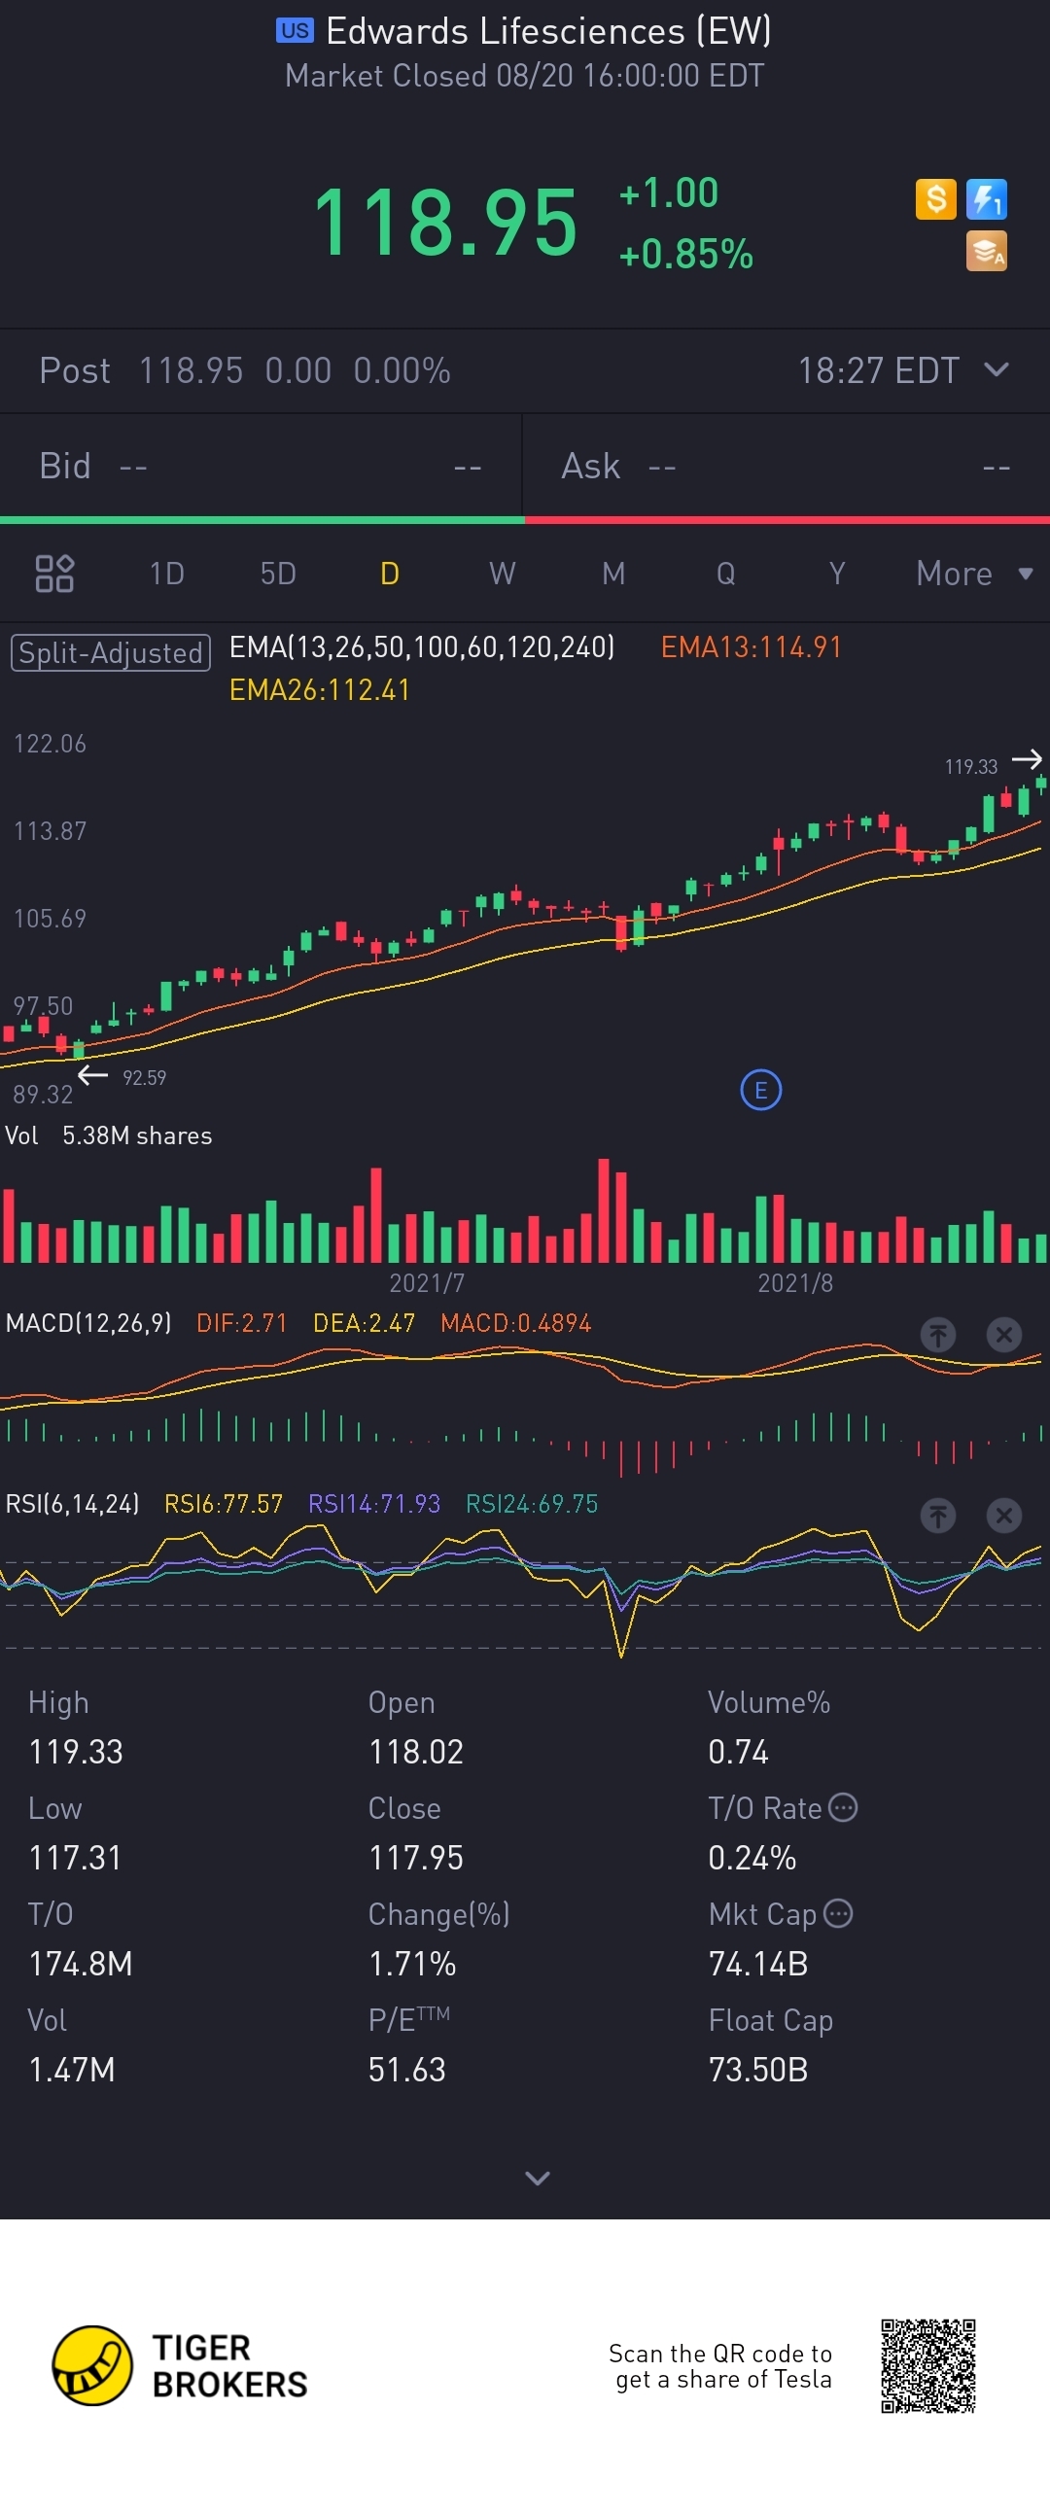Open the More timeframes dropdown
This screenshot has width=1050, height=2513.
coord(973,574)
